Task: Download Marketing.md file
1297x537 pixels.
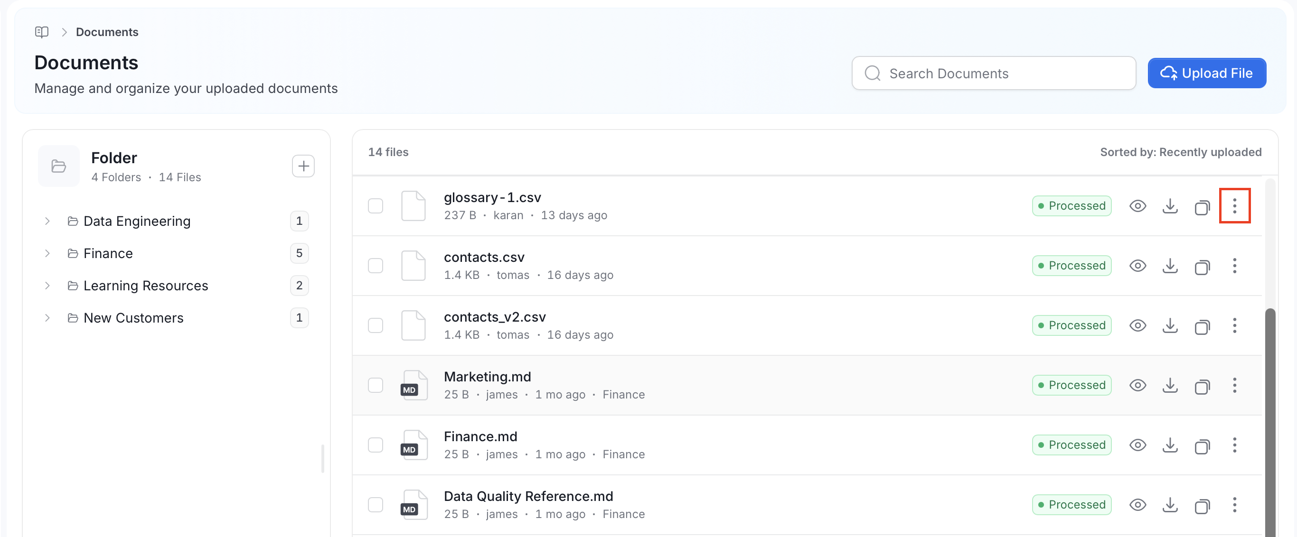Action: [x=1170, y=386]
